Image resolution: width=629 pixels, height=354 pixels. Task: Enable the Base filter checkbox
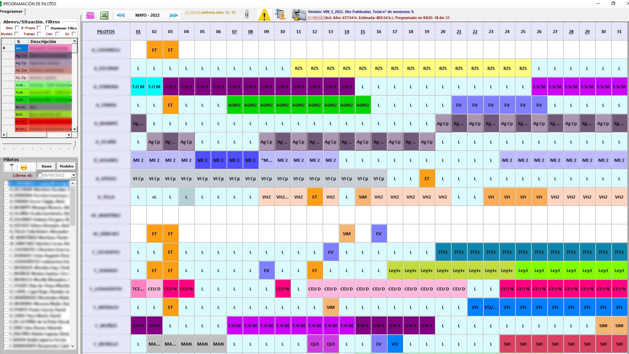[x=17, y=28]
